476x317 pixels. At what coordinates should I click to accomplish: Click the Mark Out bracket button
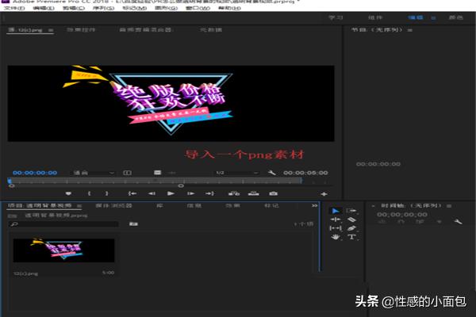[x=106, y=193]
